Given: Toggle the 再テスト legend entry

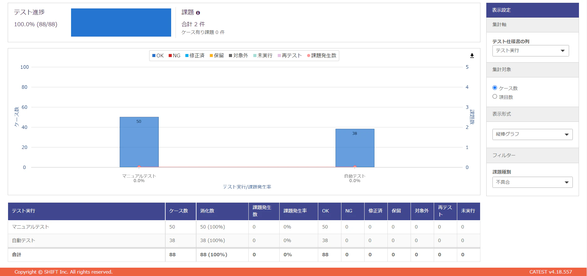Looking at the screenshot, I should (x=290, y=56).
